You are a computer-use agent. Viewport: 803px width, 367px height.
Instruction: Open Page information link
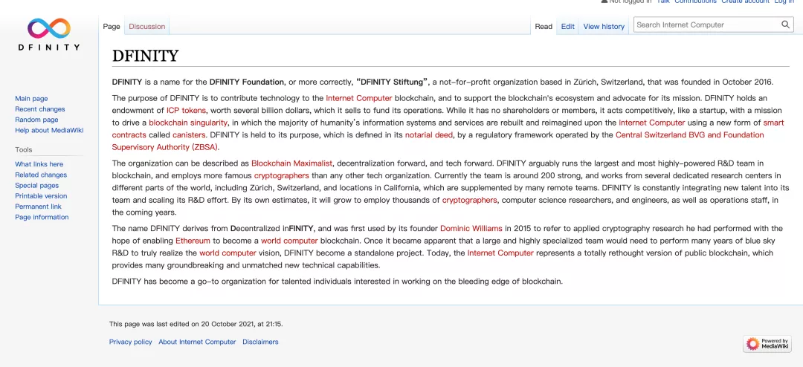[x=42, y=217]
